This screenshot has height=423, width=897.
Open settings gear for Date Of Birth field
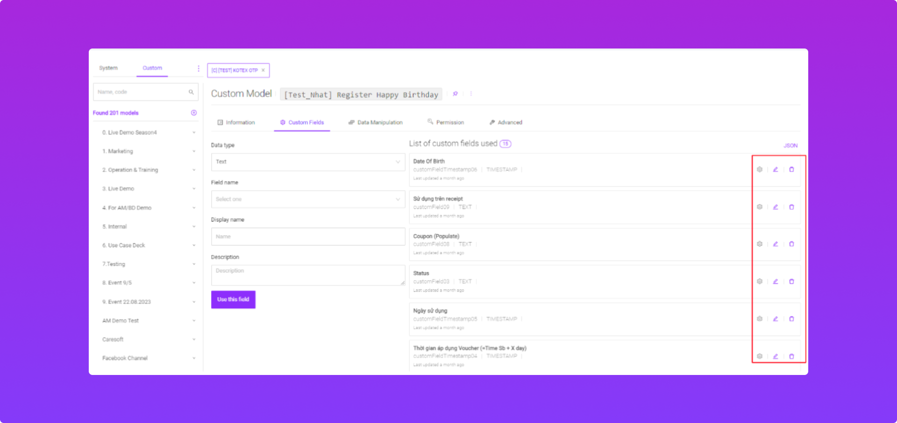[x=760, y=170]
